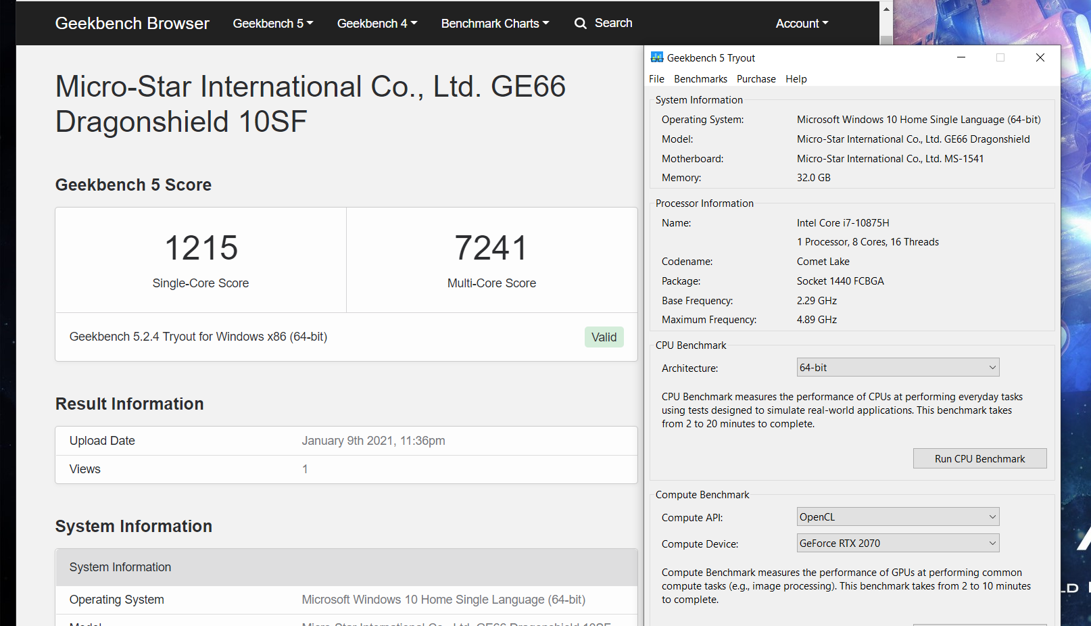The width and height of the screenshot is (1091, 626).
Task: Expand the Architecture 64-bit combo box
Action: tap(898, 368)
